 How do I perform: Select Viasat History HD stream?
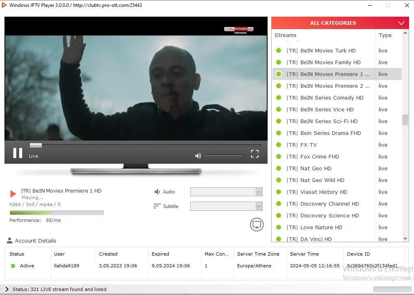click(x=337, y=192)
